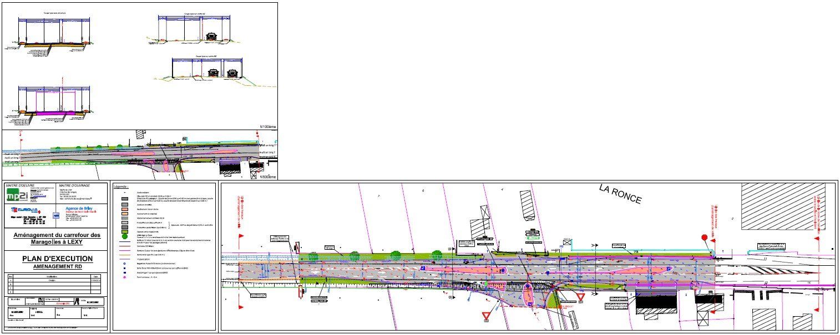This screenshot has height=335, width=840.
Task: Click the orange line sample in the legend
Action: pyautogui.click(x=125, y=255)
